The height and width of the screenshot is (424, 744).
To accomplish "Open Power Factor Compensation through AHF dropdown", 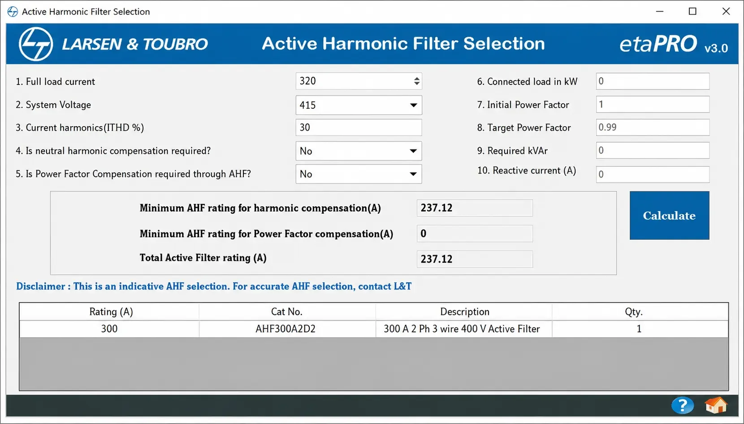I will [x=413, y=174].
